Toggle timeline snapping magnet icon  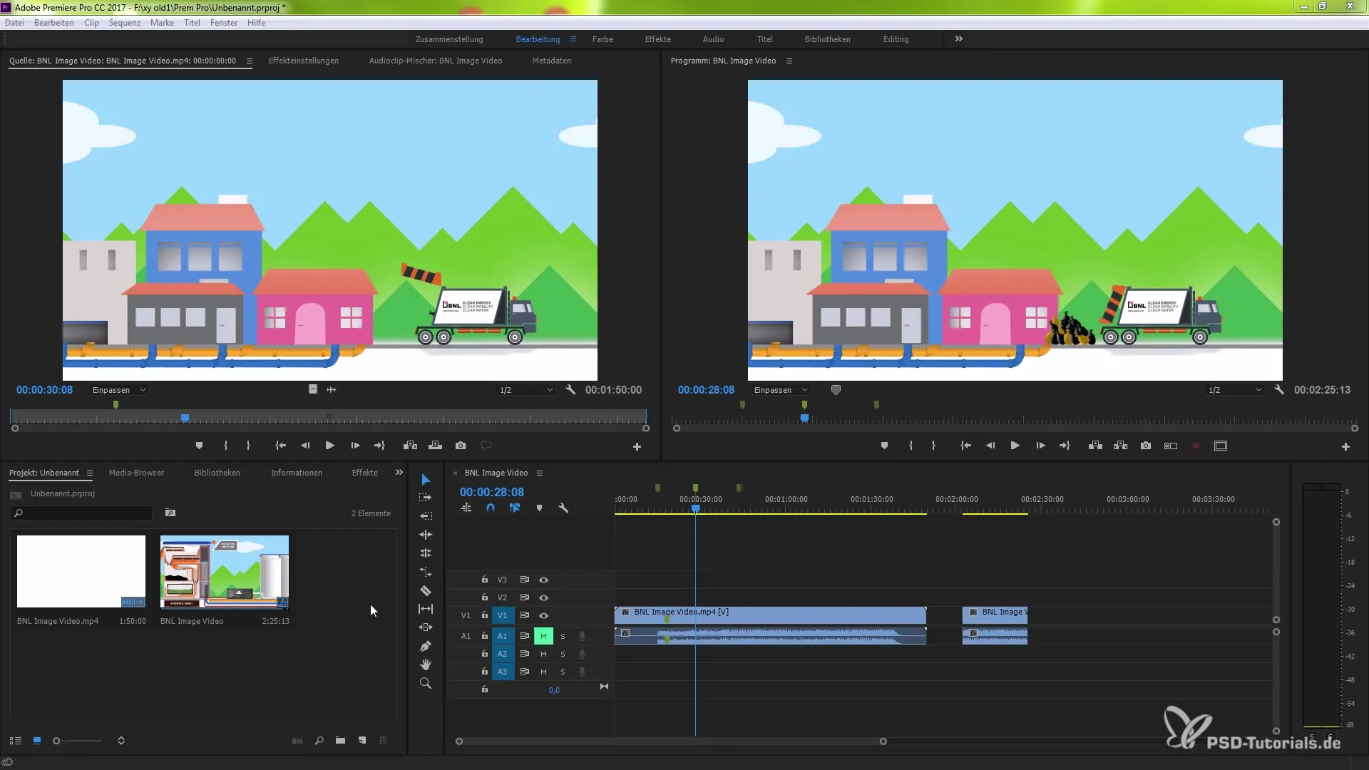tap(491, 508)
